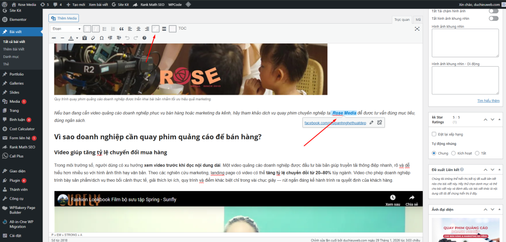Click the Đề xuất Liên kết help icon

(x=462, y=169)
